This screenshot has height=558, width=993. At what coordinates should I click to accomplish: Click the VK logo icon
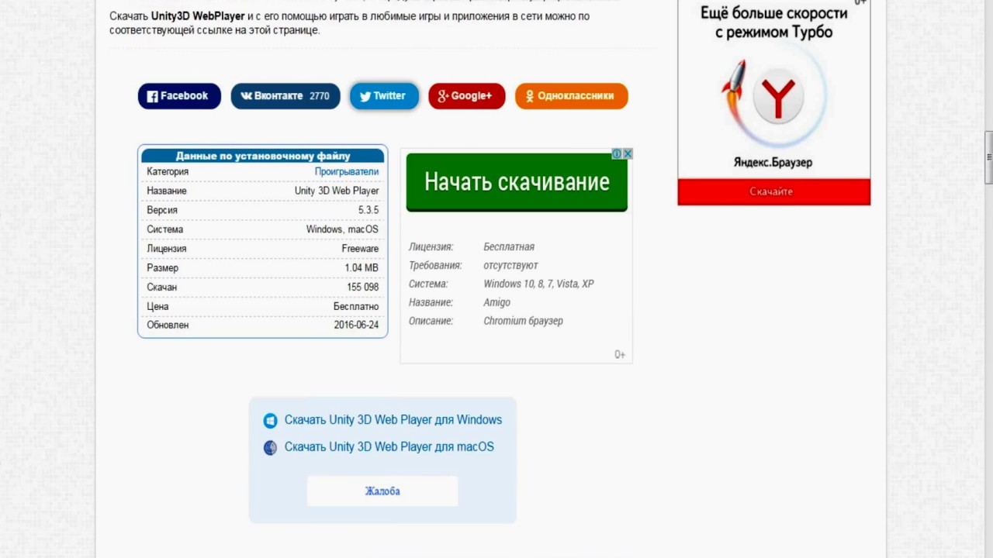point(246,96)
